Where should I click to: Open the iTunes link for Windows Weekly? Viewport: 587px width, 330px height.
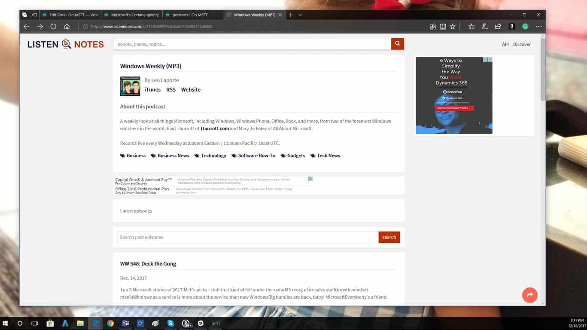pyautogui.click(x=152, y=90)
